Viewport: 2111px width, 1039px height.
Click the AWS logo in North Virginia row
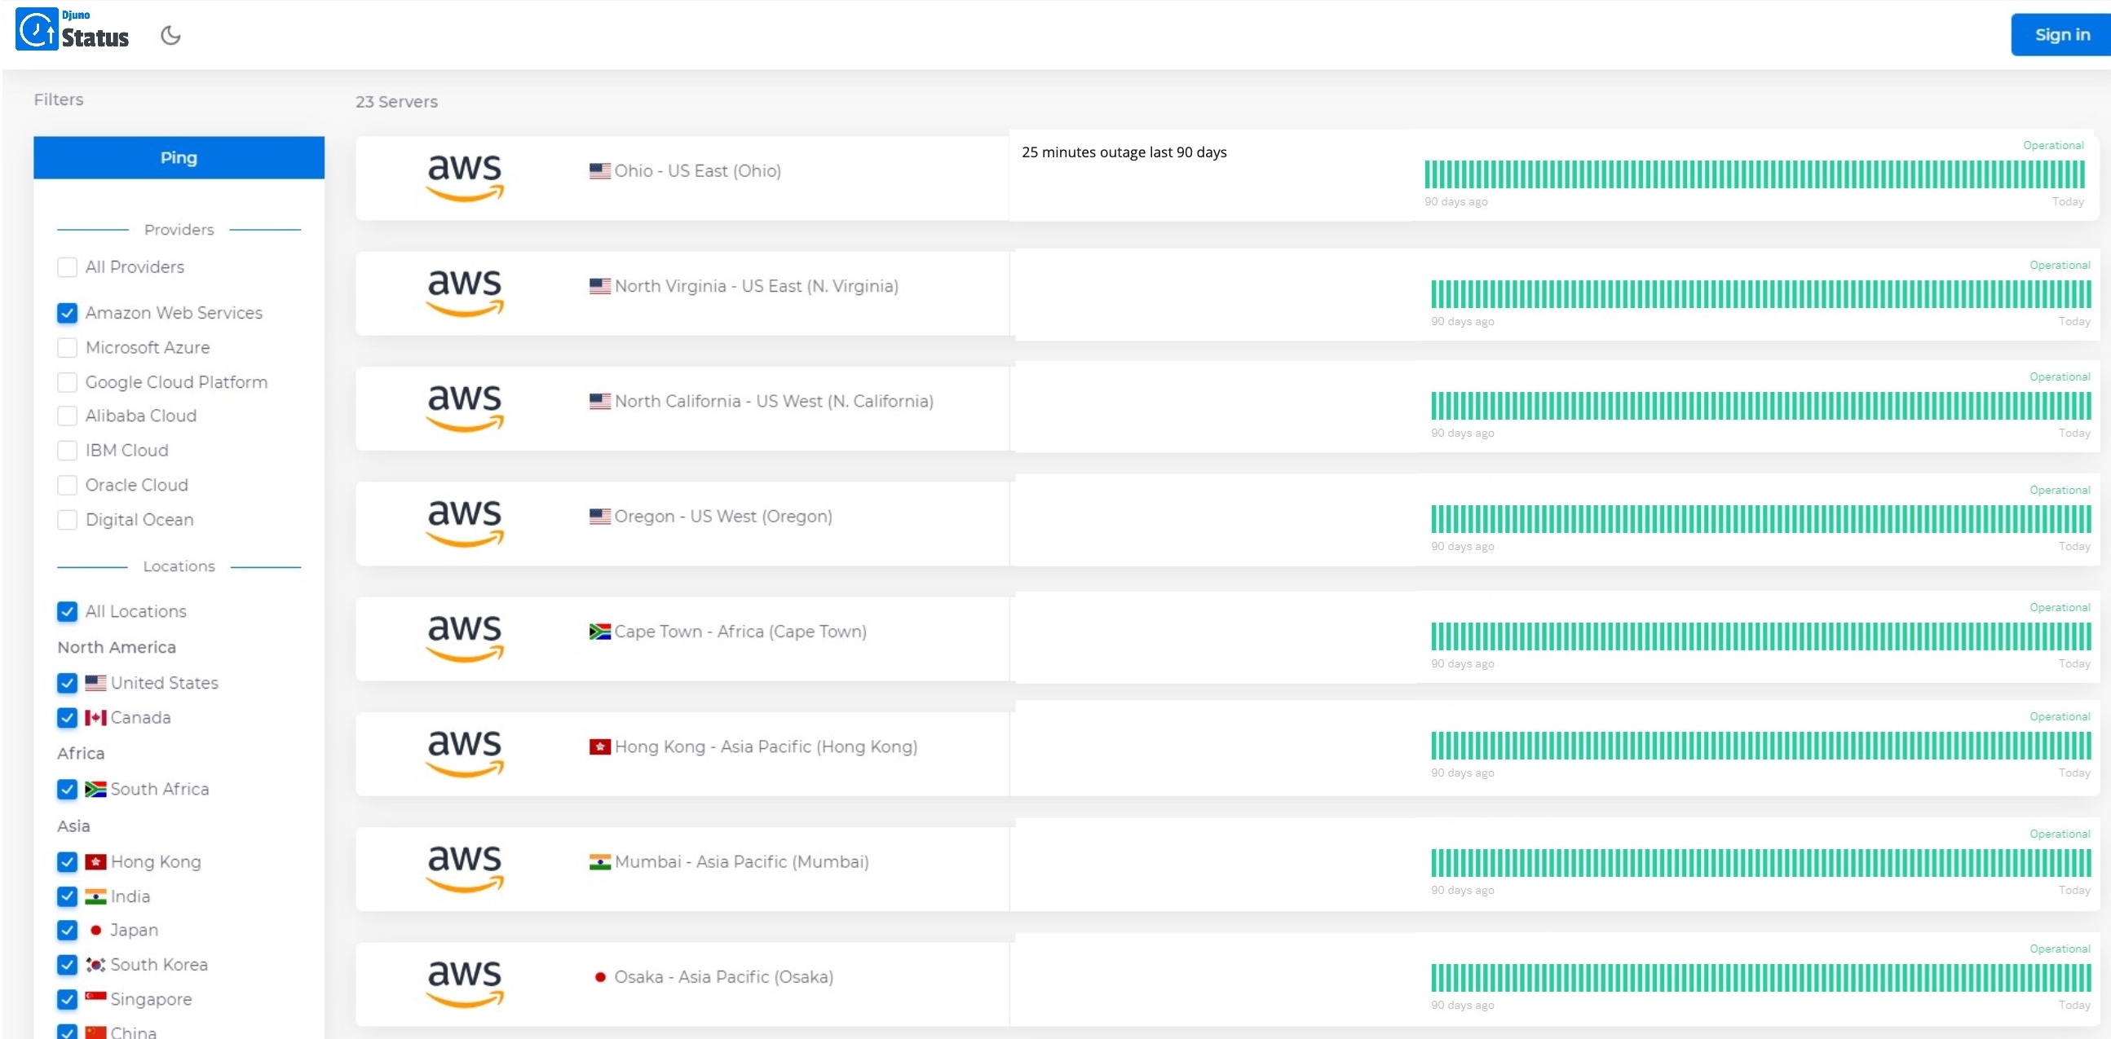465,293
